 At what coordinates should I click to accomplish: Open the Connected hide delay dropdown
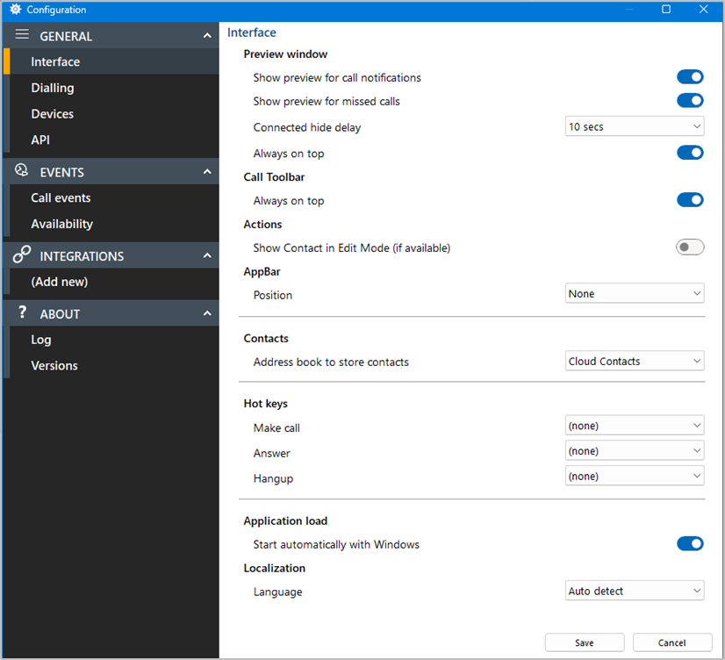coord(635,126)
